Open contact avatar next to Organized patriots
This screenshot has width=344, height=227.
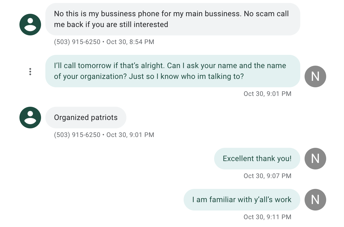point(30,118)
